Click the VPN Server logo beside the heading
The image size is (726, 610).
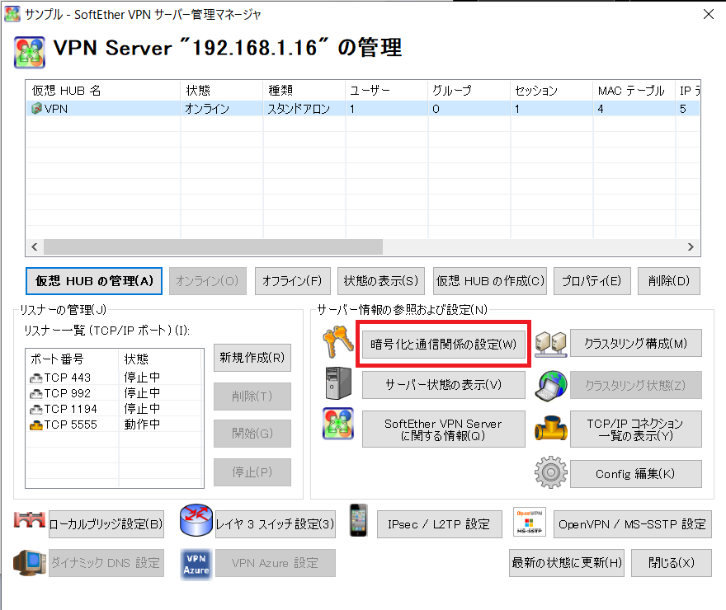coord(30,52)
